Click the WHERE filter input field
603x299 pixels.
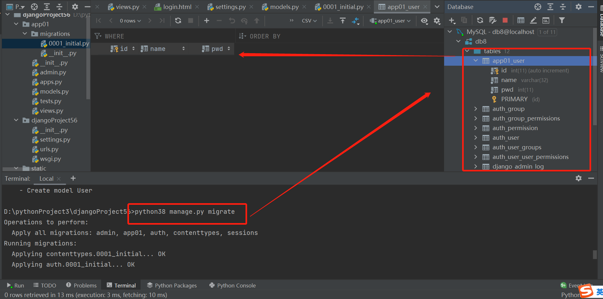(164, 36)
